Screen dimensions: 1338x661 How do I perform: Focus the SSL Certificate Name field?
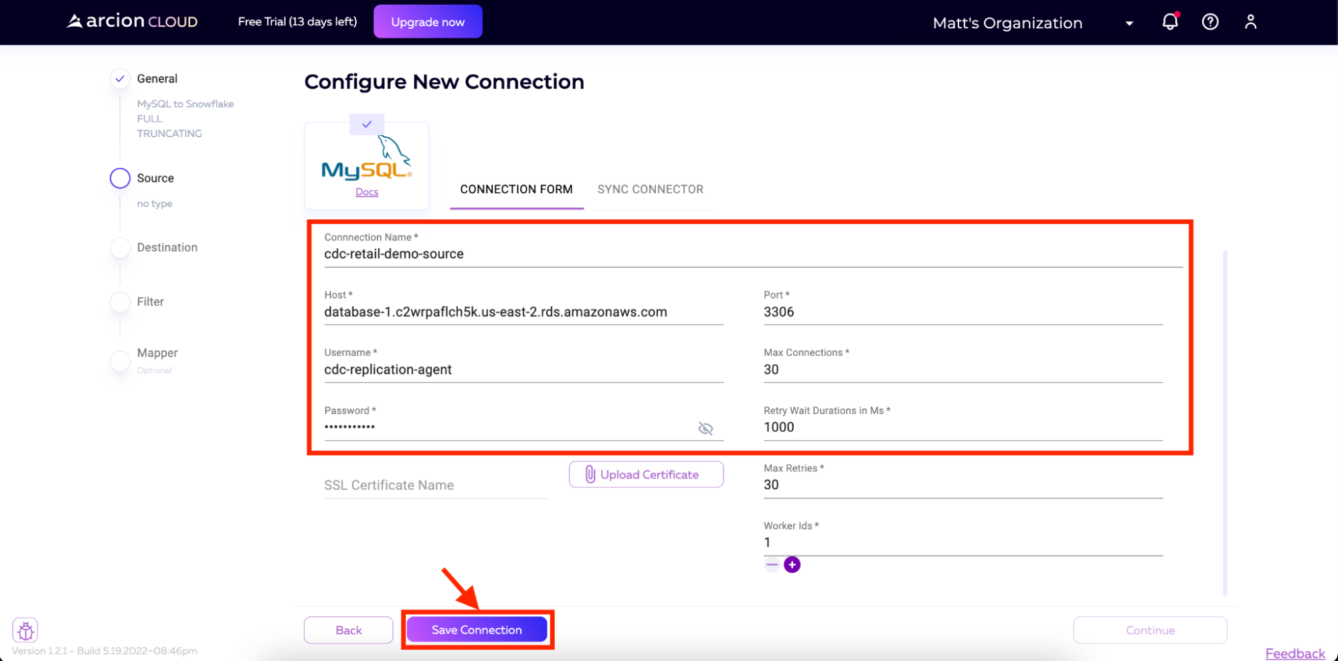(436, 486)
